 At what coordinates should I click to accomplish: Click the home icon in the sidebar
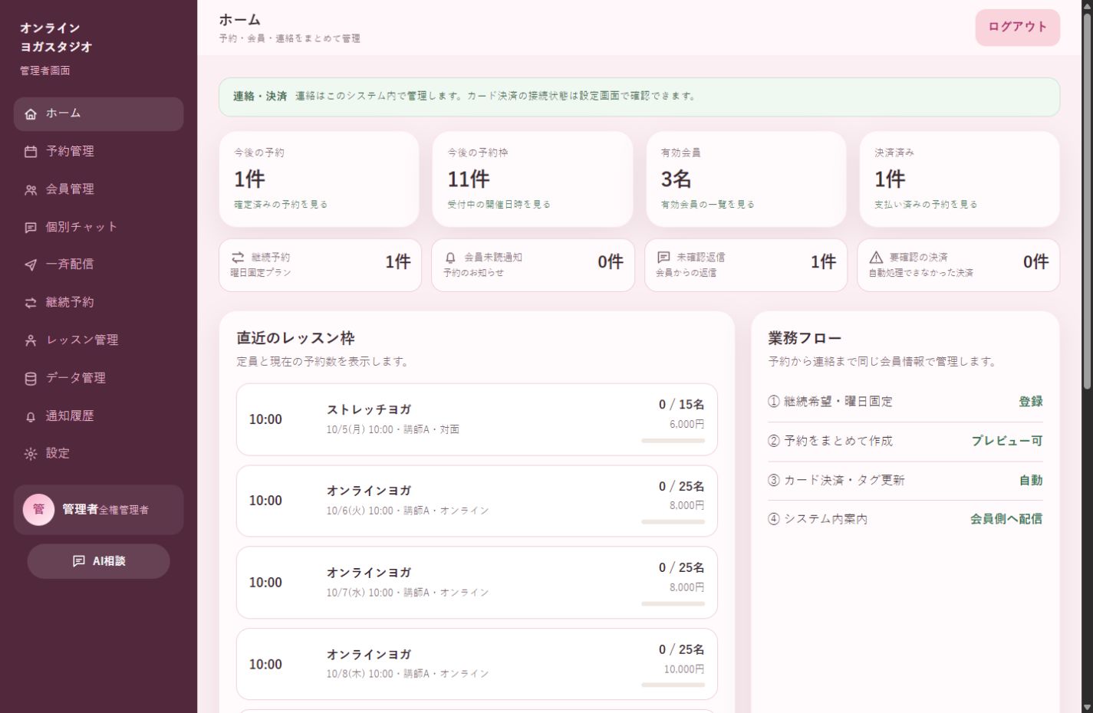(31, 114)
